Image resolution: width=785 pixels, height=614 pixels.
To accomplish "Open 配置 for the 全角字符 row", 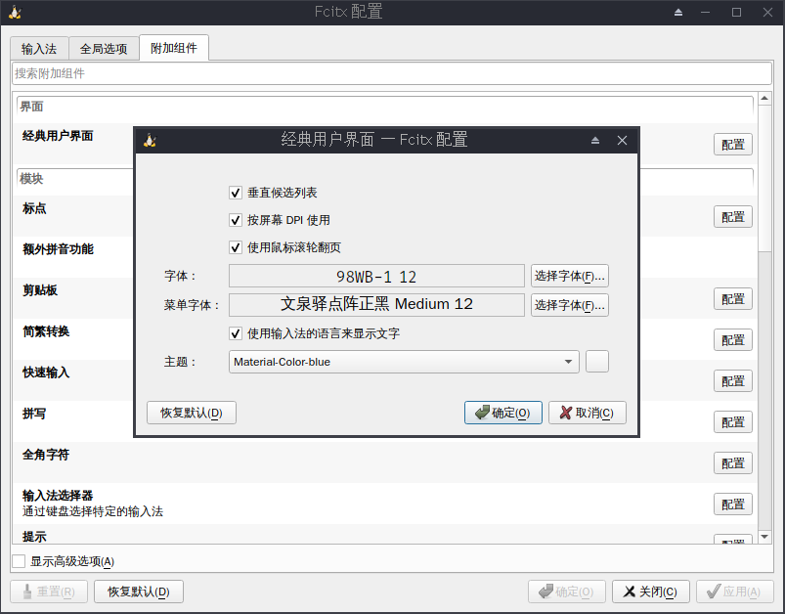I will pos(733,463).
